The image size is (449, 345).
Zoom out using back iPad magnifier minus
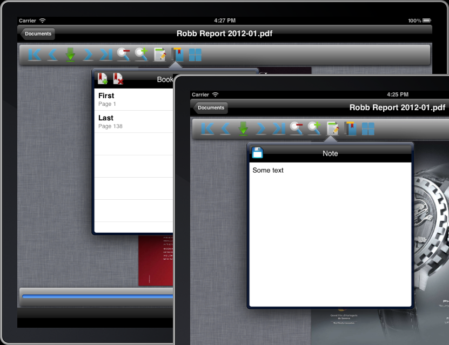tap(123, 55)
